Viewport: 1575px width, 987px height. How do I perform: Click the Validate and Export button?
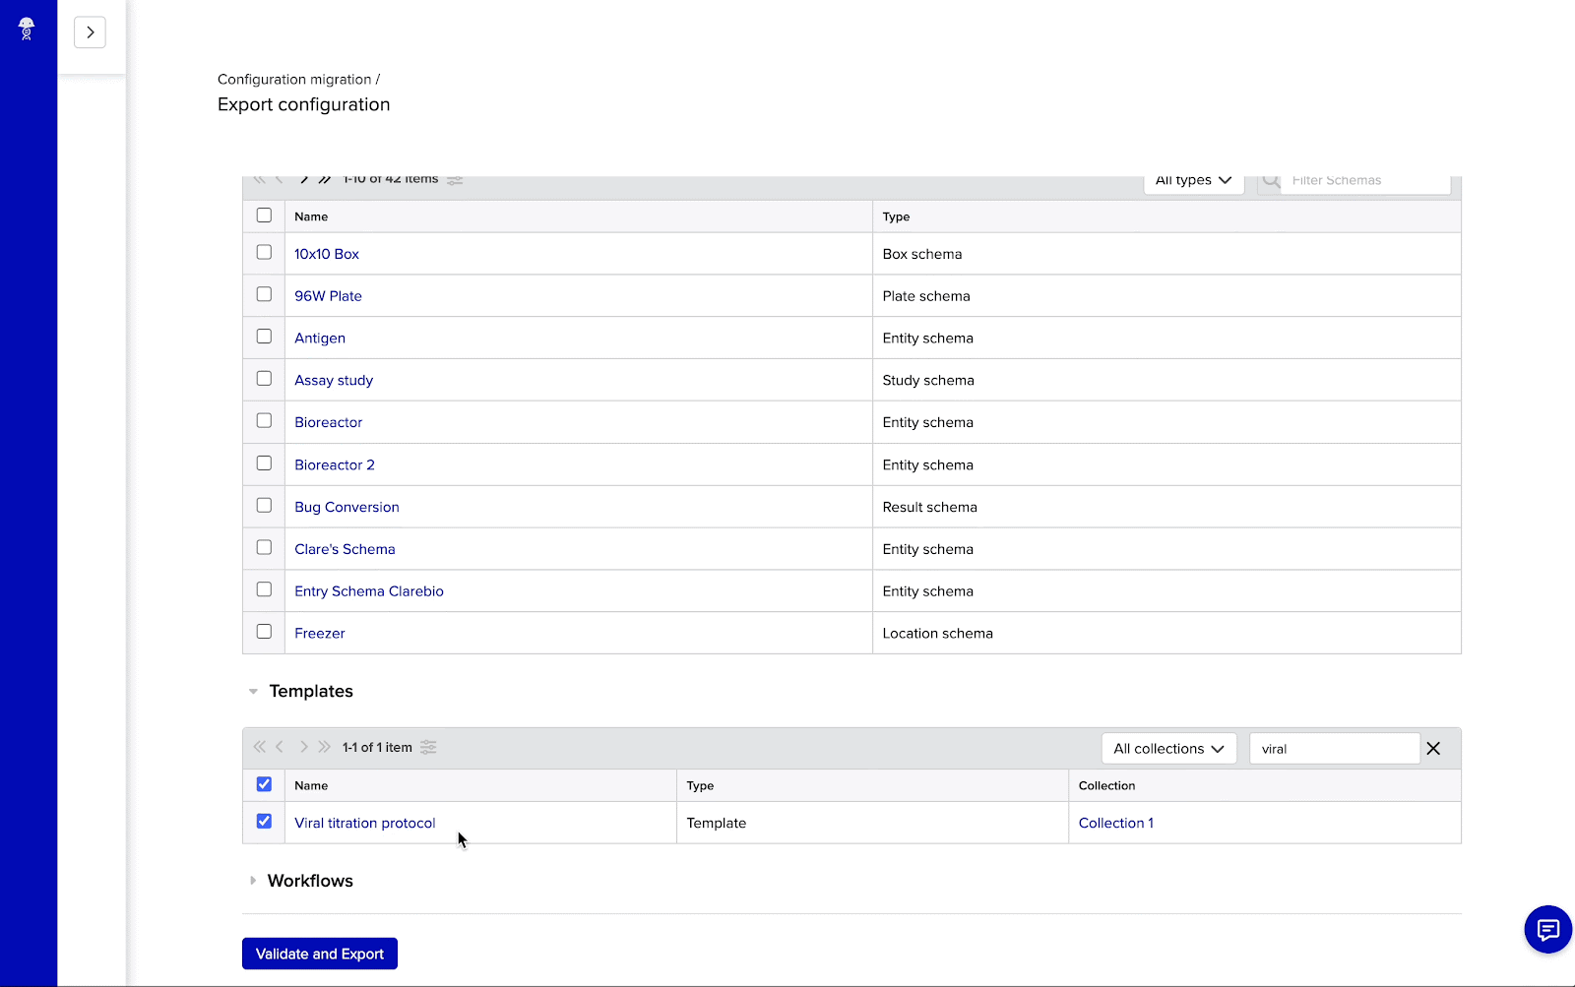319,953
